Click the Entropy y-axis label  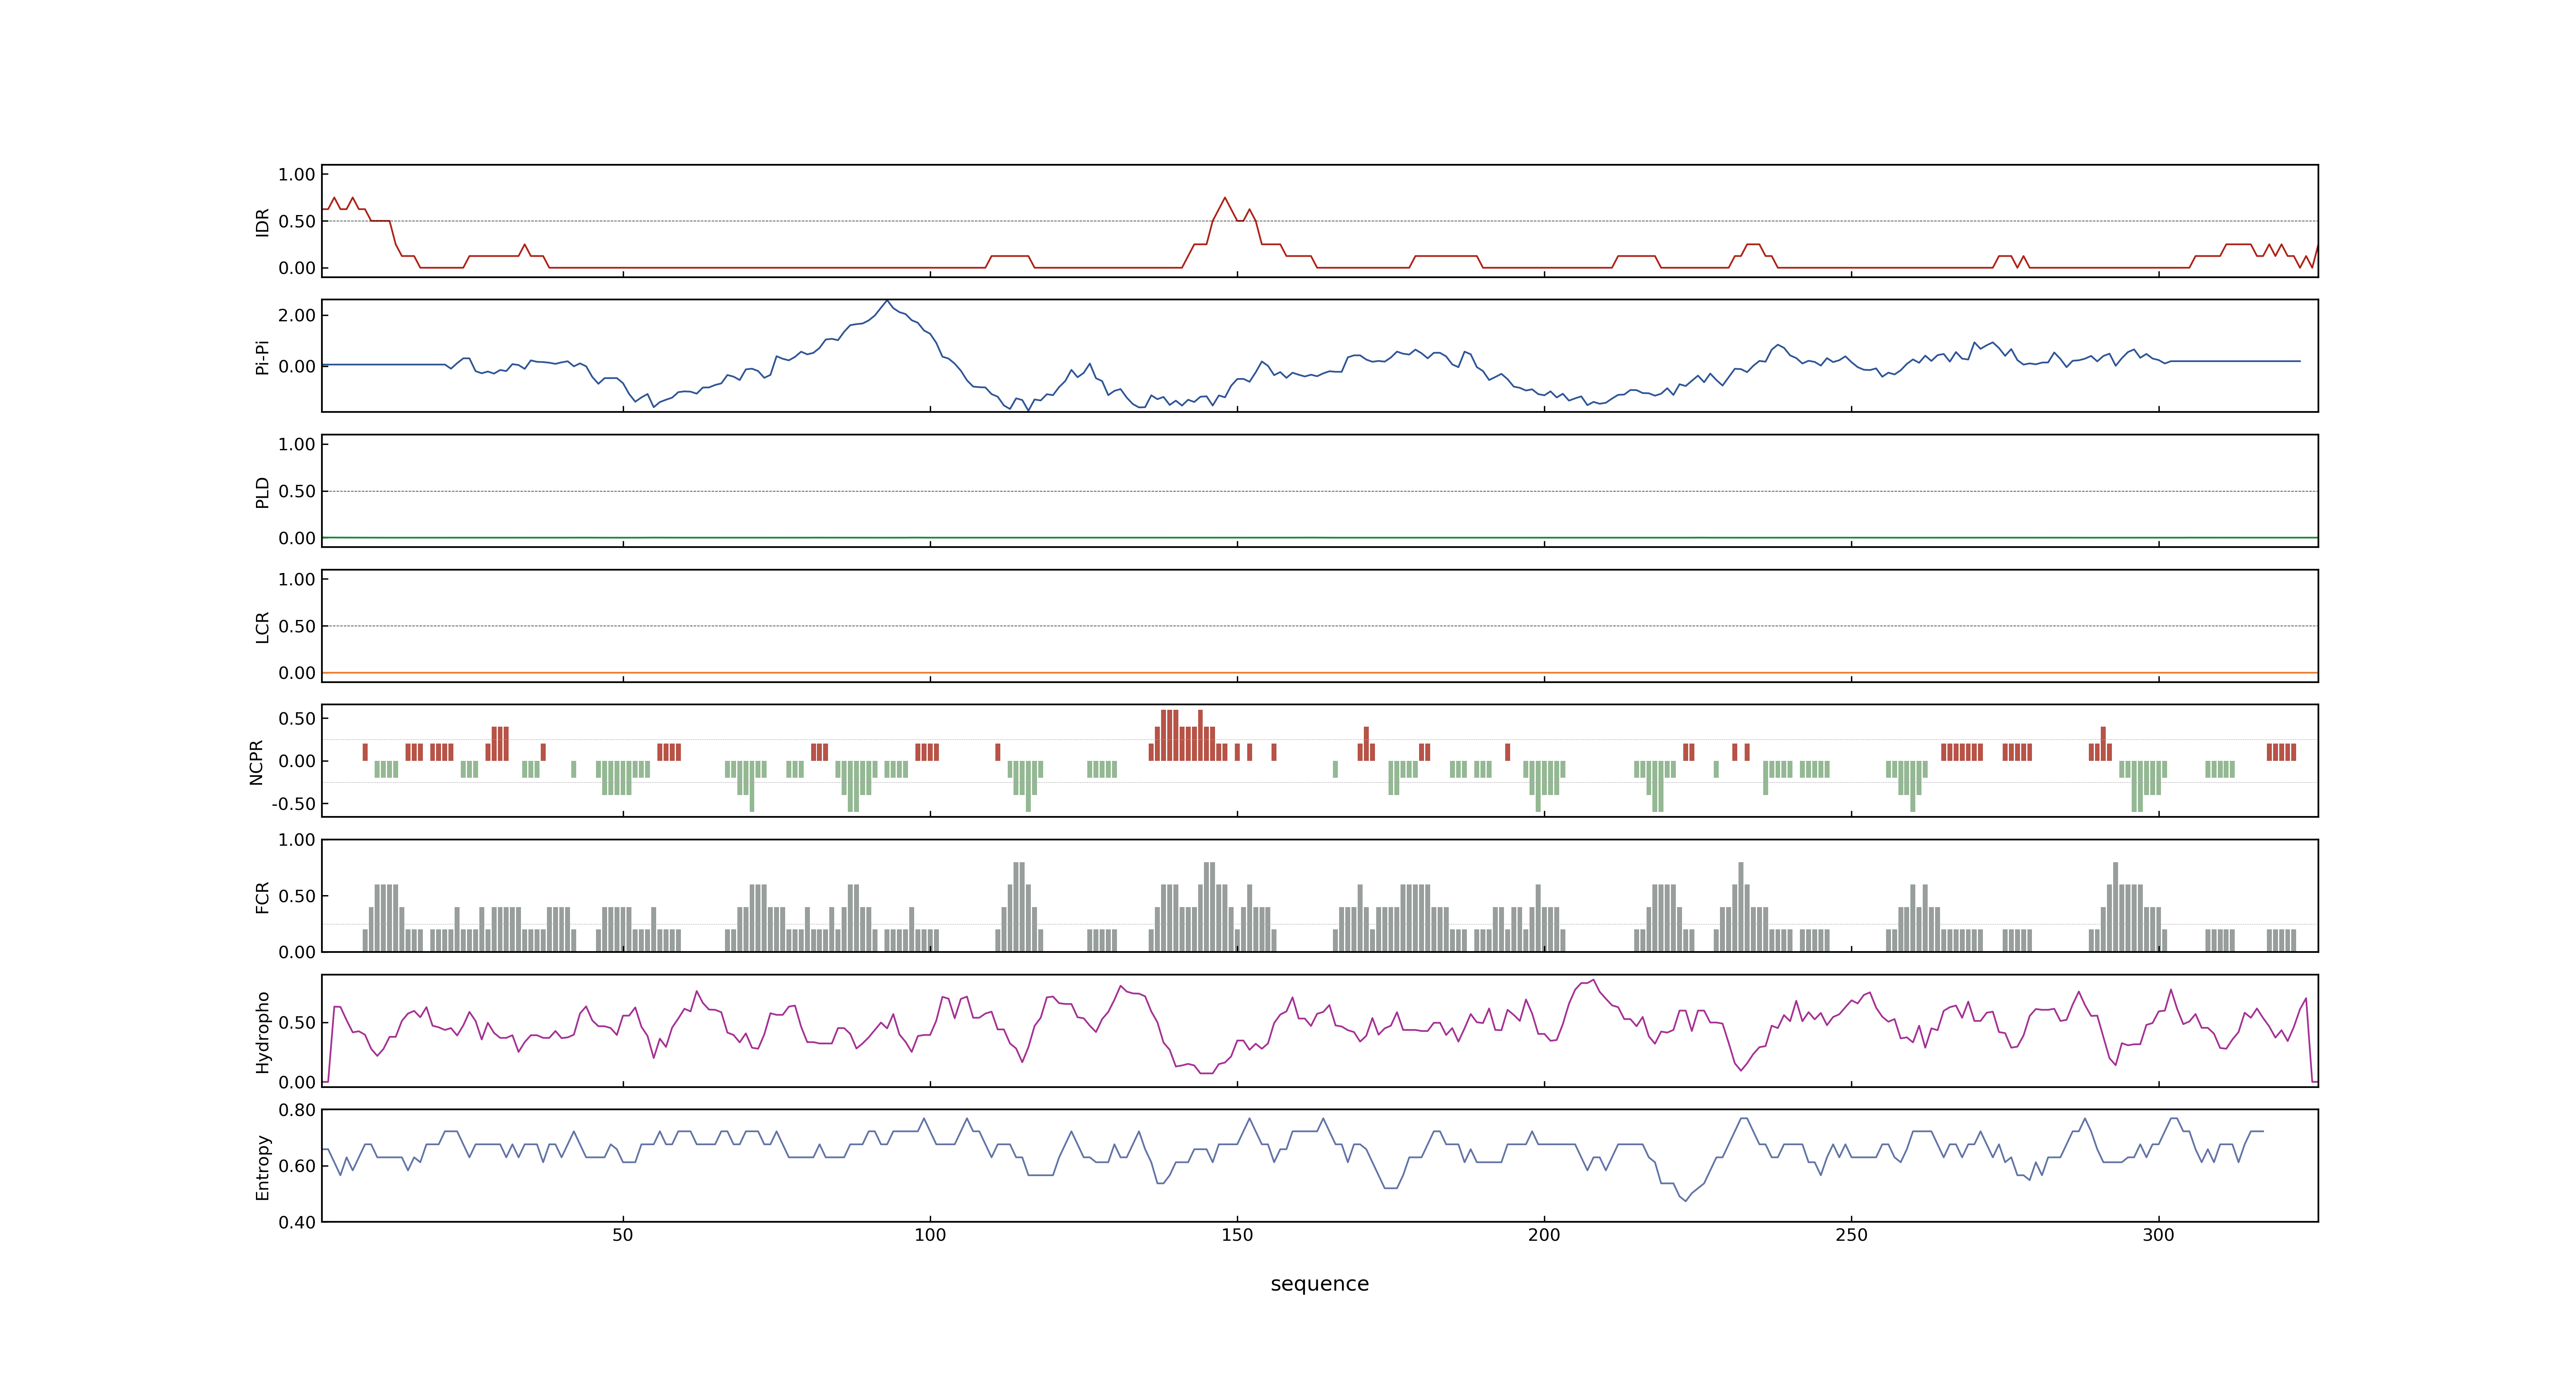tap(263, 1166)
